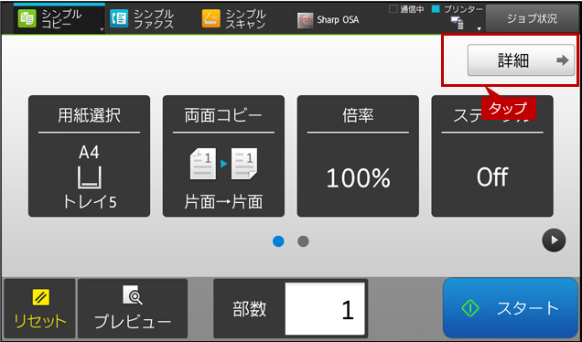
Task: Click the green copy icon
Action: coord(27,18)
